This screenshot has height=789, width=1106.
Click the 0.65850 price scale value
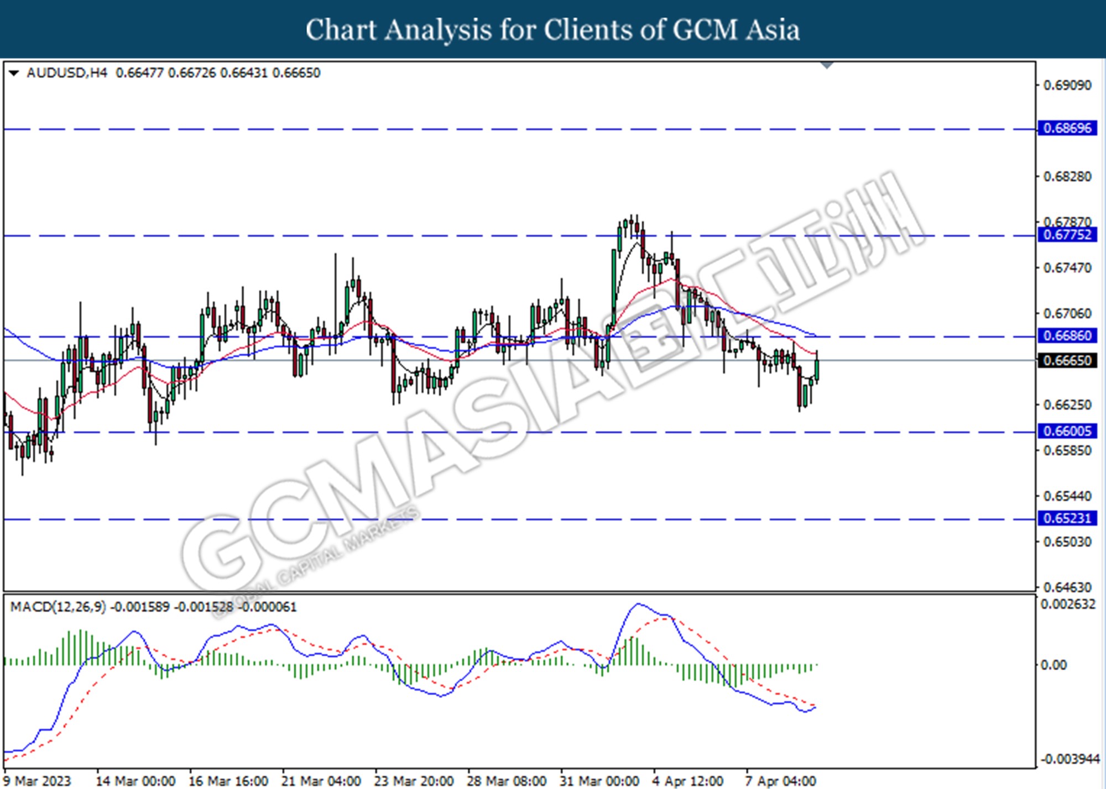(x=1067, y=450)
